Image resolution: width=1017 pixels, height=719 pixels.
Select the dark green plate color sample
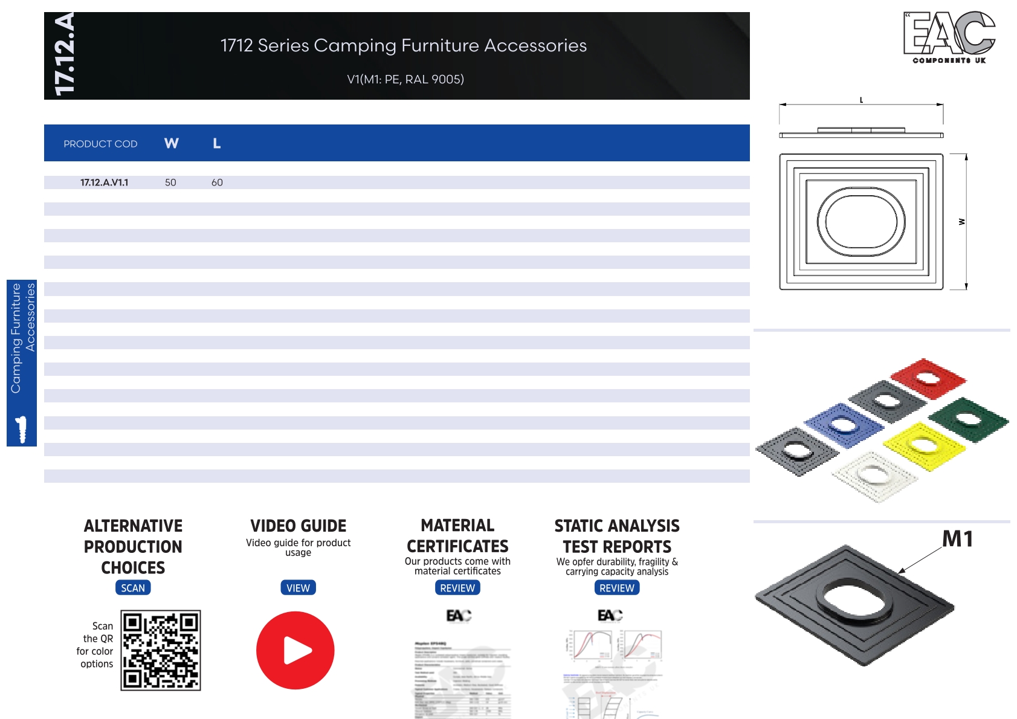(969, 419)
